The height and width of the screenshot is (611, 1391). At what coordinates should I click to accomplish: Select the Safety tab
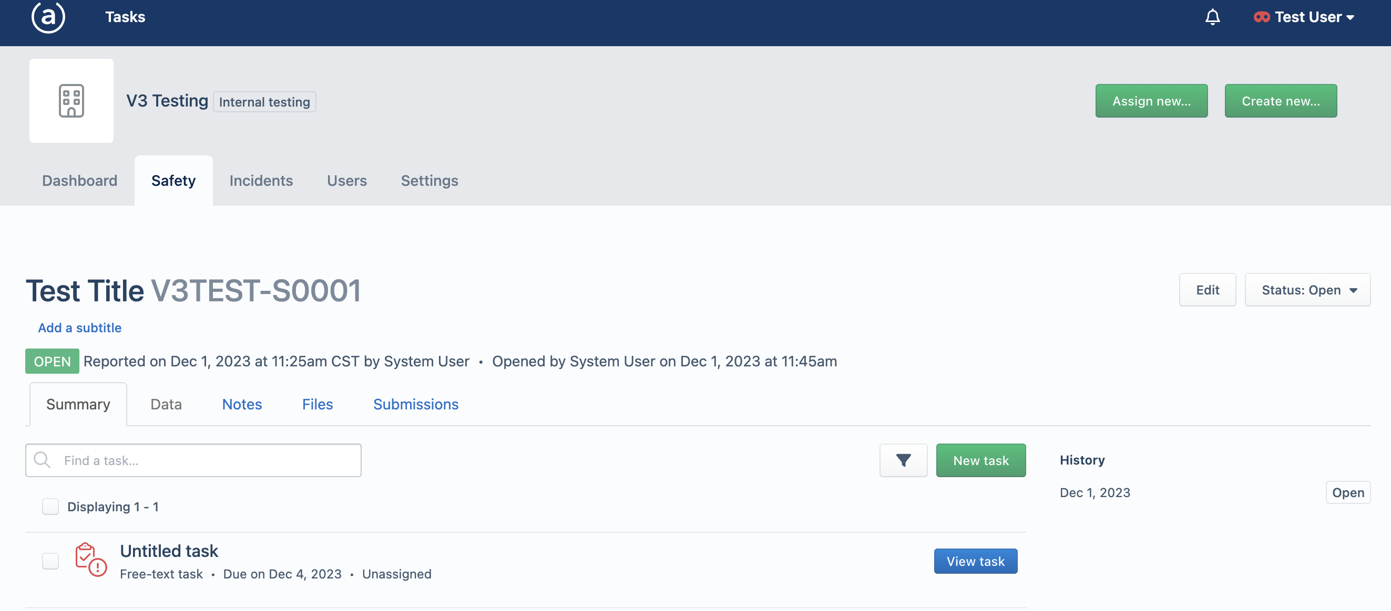point(173,181)
